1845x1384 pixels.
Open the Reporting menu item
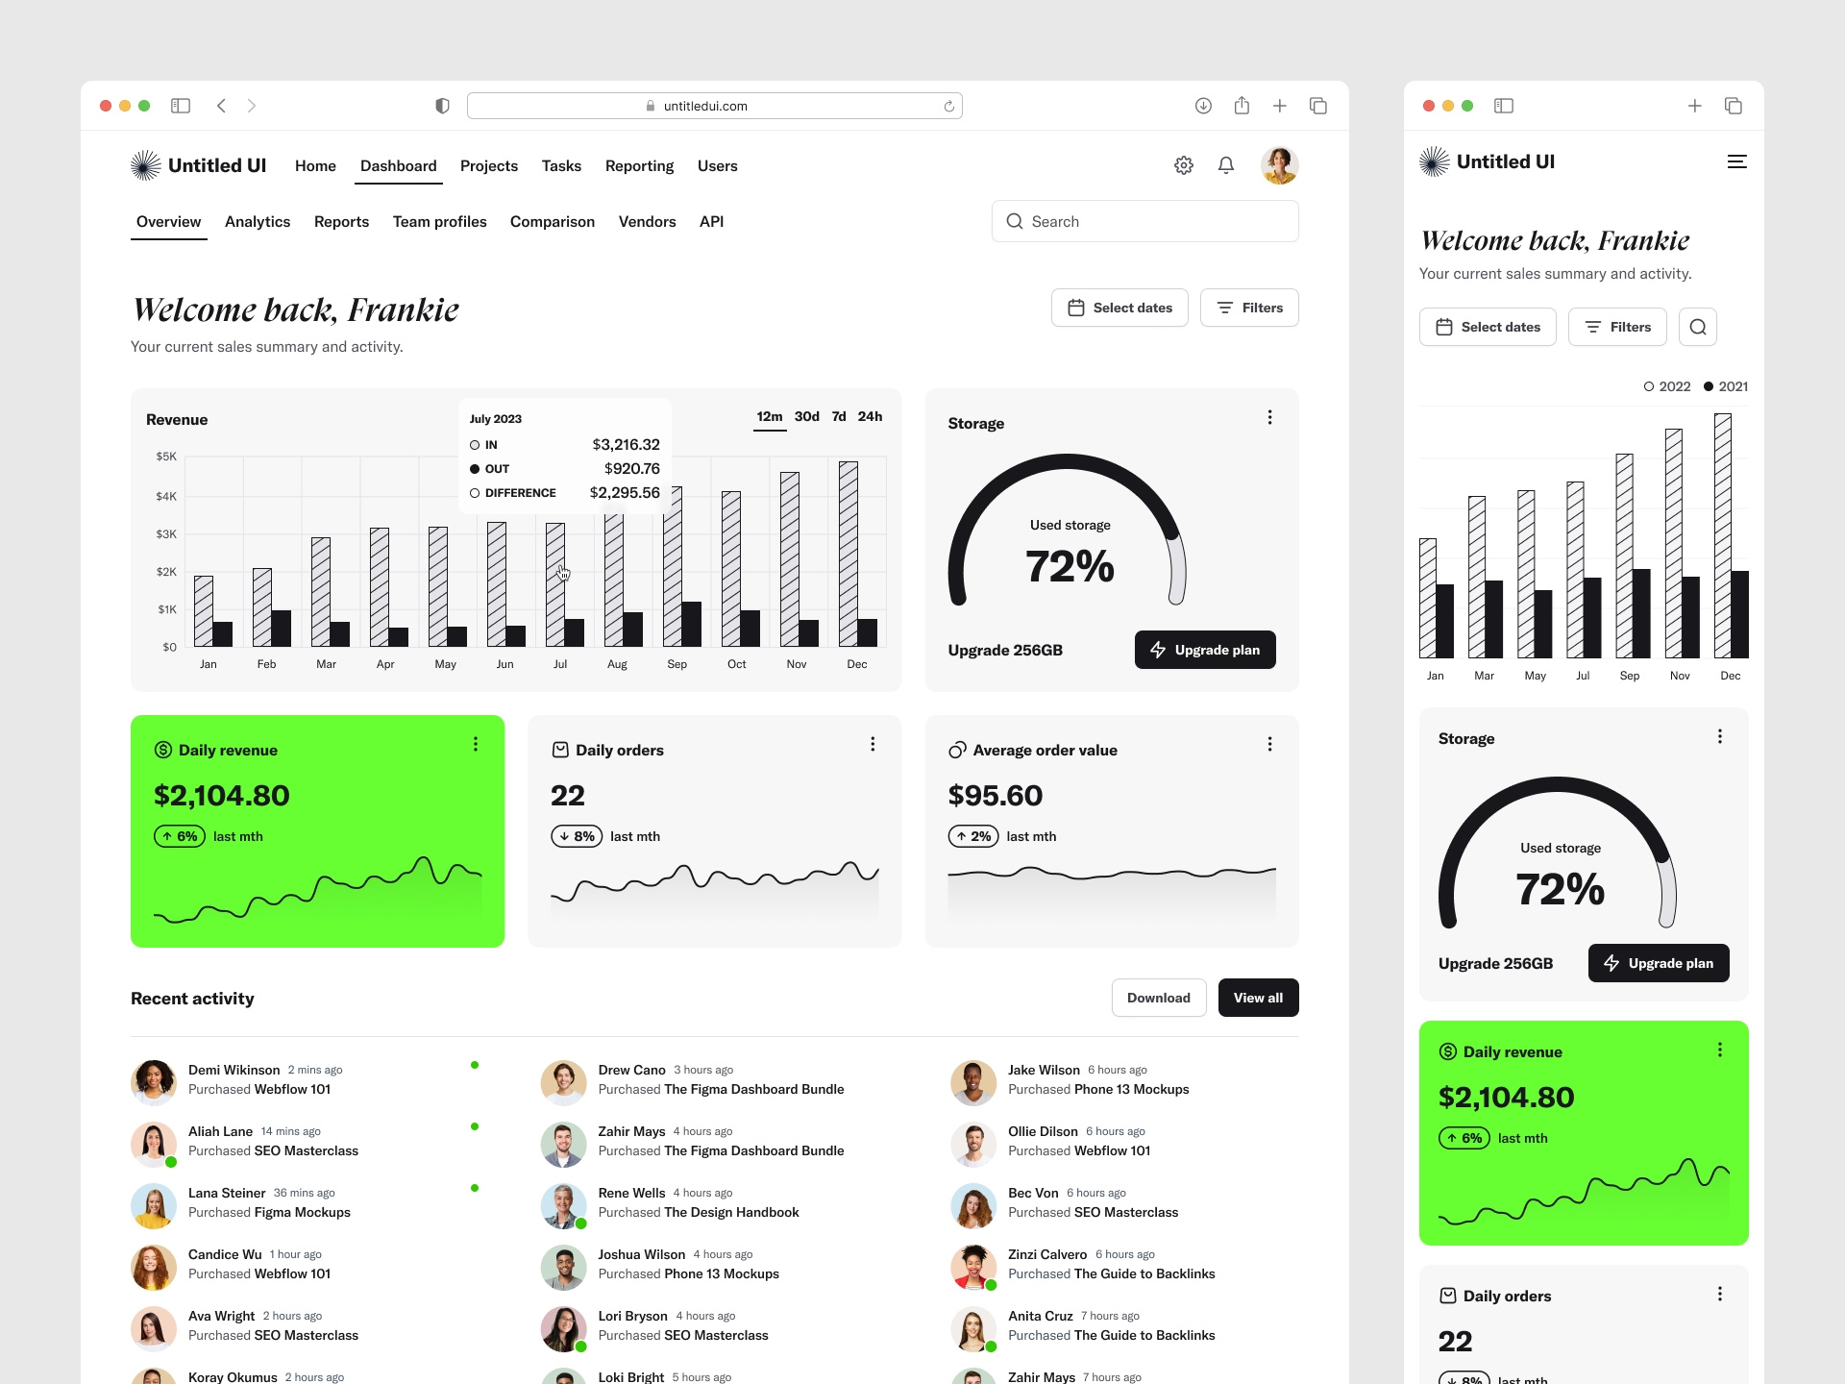(639, 165)
